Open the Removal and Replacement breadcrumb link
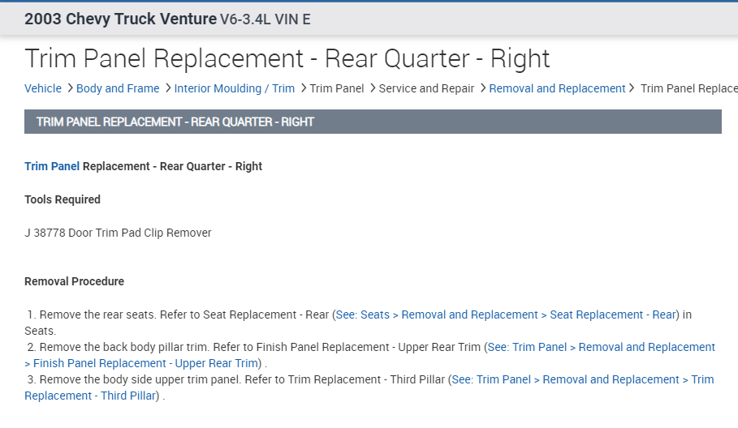 pyautogui.click(x=557, y=88)
